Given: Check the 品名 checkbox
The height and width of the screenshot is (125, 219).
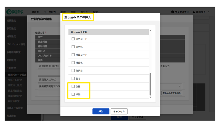Looking at the screenshot, I should [73, 78].
